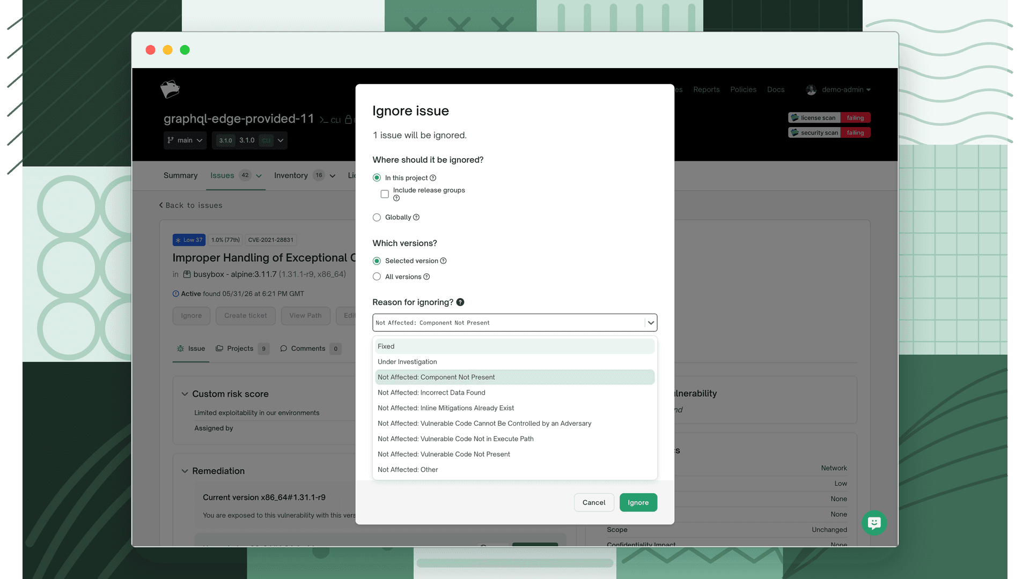Choose Not Affected: Vulnerable Code Not Present
Viewport: 1030px width, 579px height.
(x=514, y=455)
